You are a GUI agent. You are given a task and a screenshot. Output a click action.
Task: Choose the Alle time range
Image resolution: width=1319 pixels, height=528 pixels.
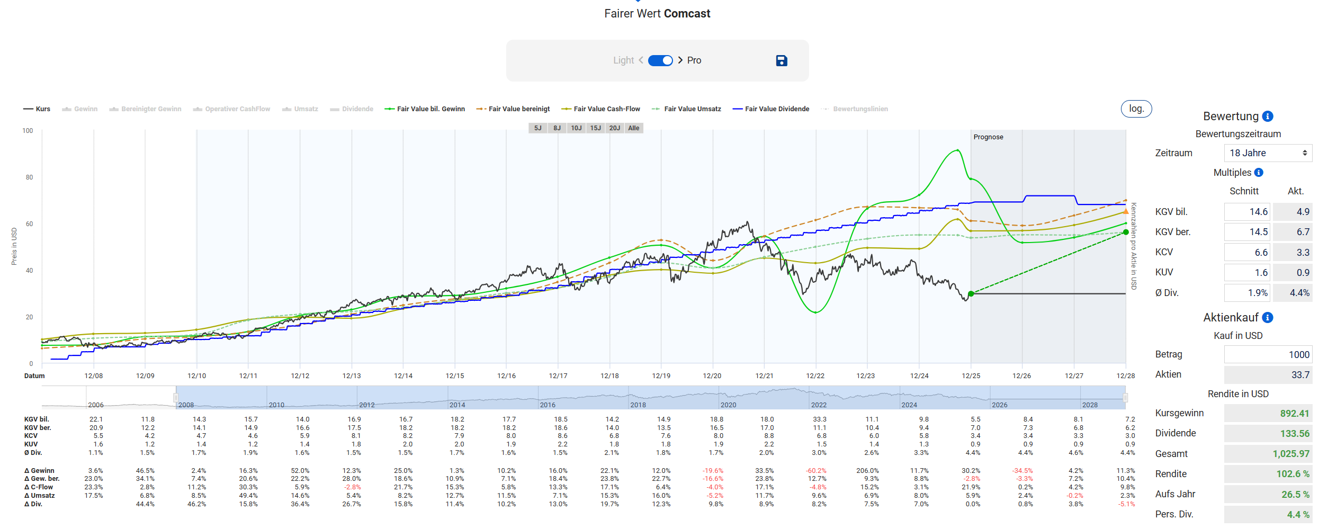tap(634, 128)
